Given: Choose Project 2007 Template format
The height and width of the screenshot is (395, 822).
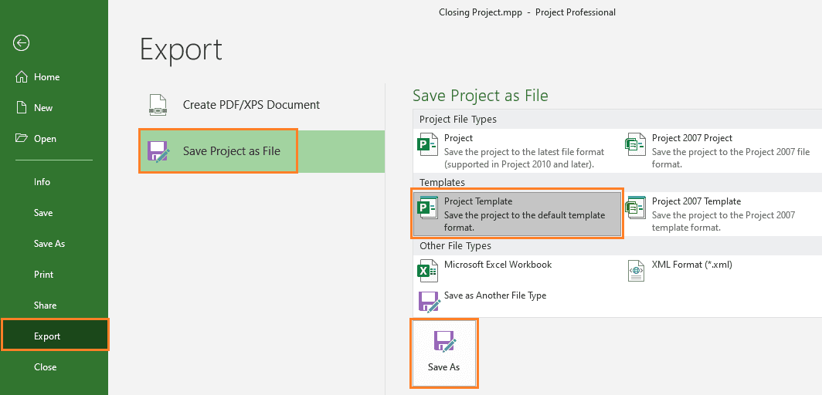Looking at the screenshot, I should (722, 214).
